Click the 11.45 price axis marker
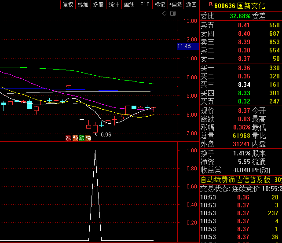This screenshot has width=282, height=243. pos(184,46)
